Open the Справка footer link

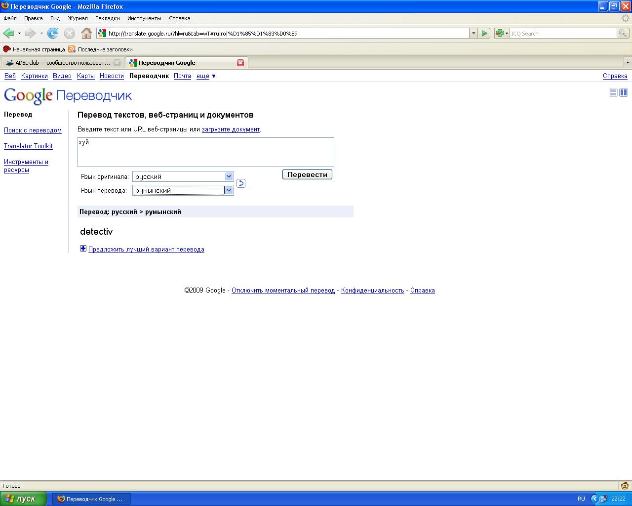point(423,291)
